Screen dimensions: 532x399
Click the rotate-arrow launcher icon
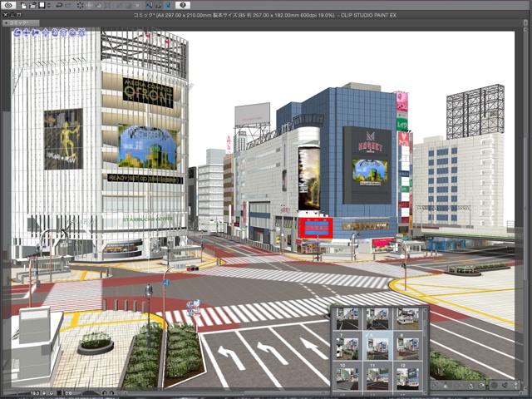(x=482, y=385)
